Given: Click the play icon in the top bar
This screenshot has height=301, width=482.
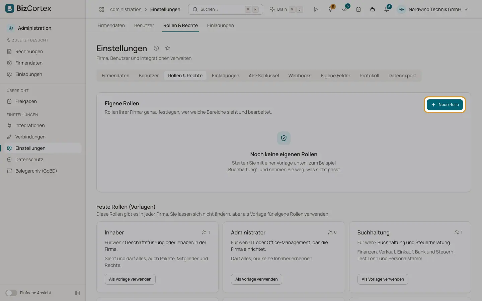Looking at the screenshot, I should click(315, 9).
